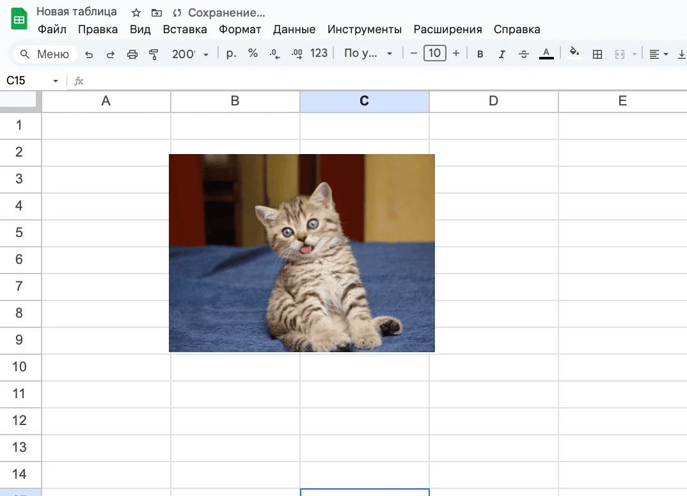Format as percent

point(253,54)
